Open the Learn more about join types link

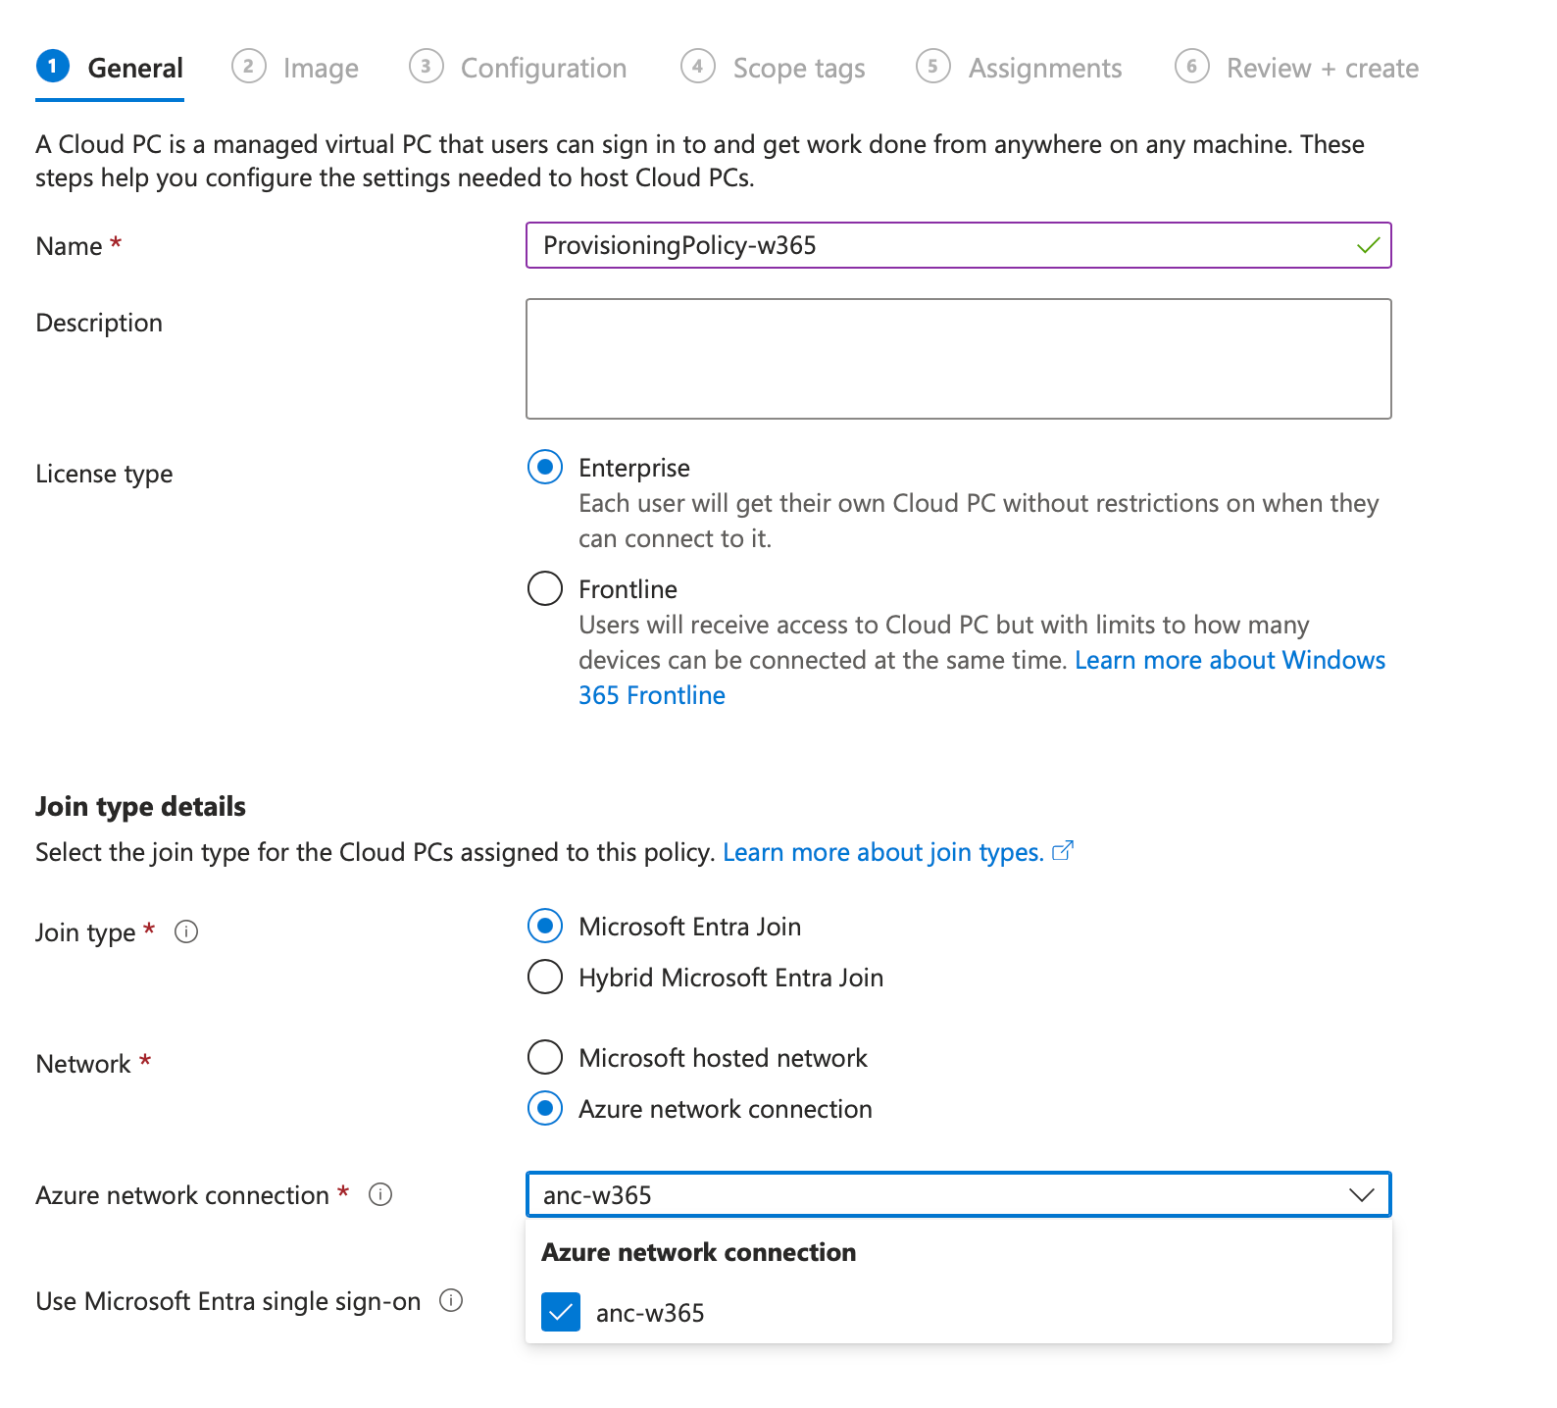pyautogui.click(x=882, y=852)
